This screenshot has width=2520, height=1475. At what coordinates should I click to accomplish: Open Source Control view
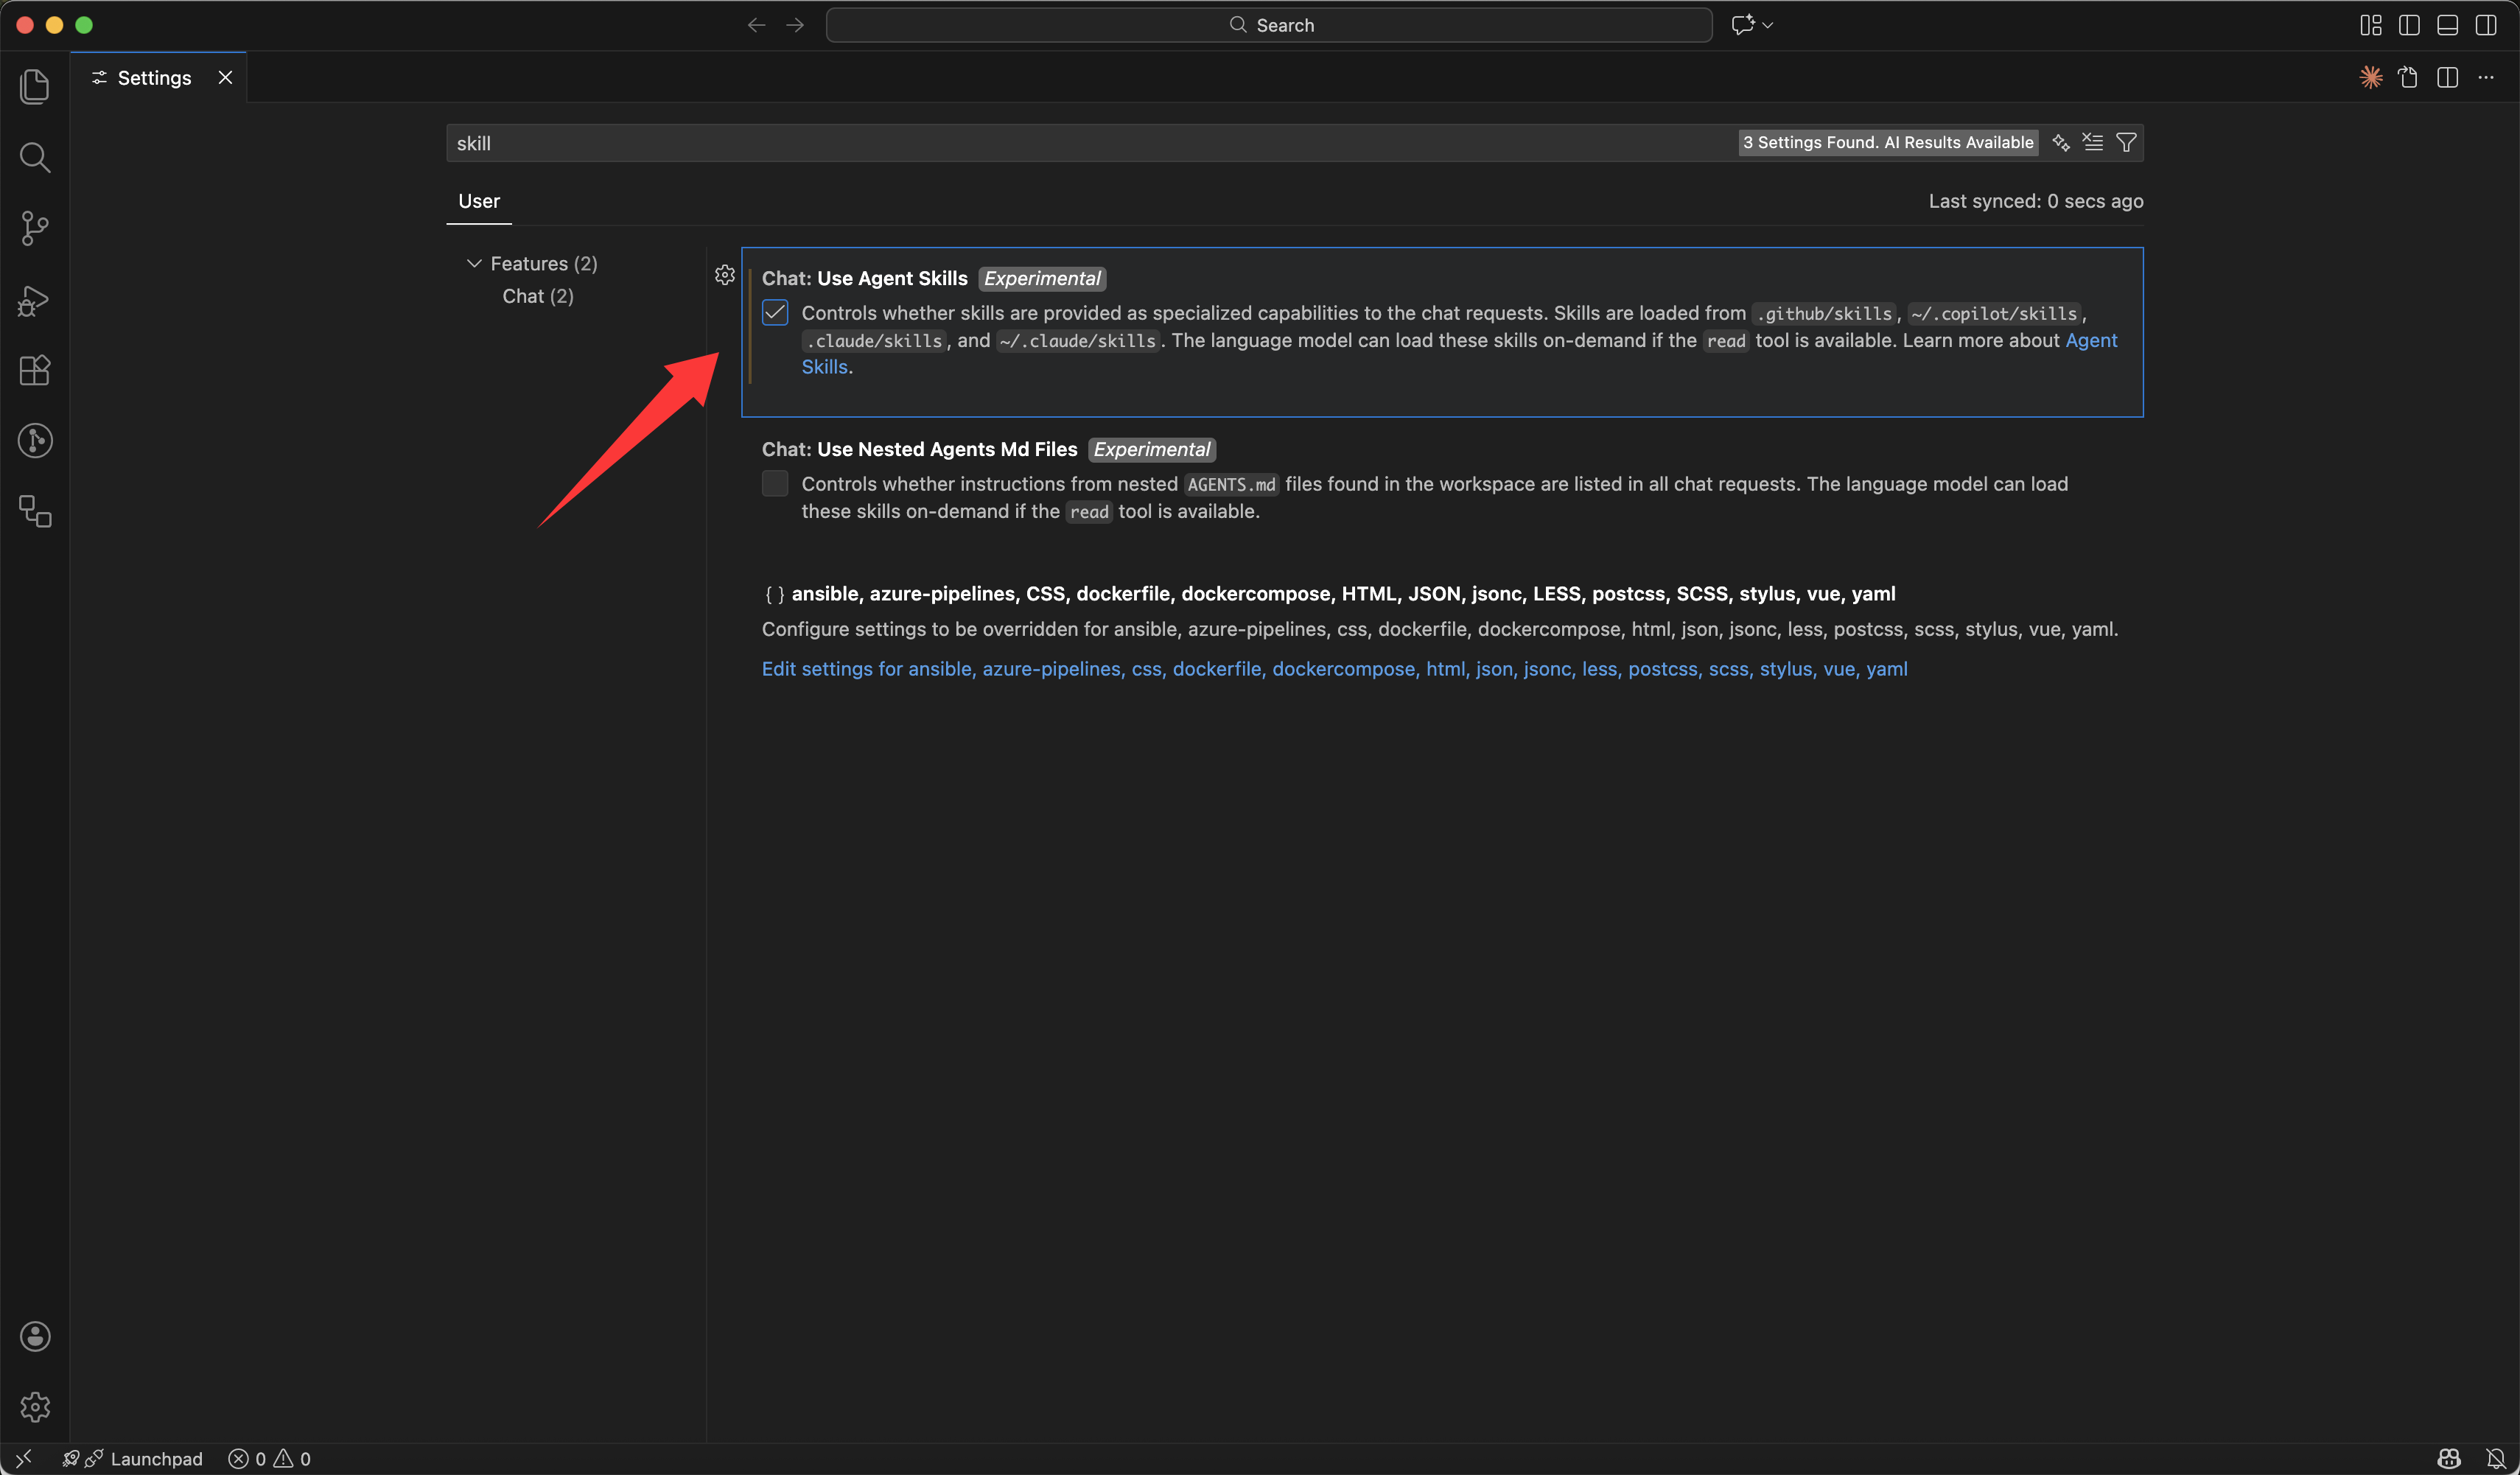click(x=35, y=228)
